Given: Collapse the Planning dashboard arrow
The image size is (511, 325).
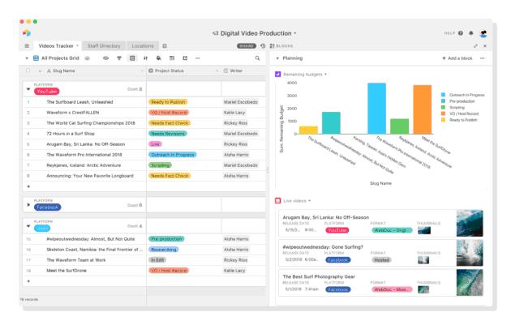Looking at the screenshot, I should (277, 58).
